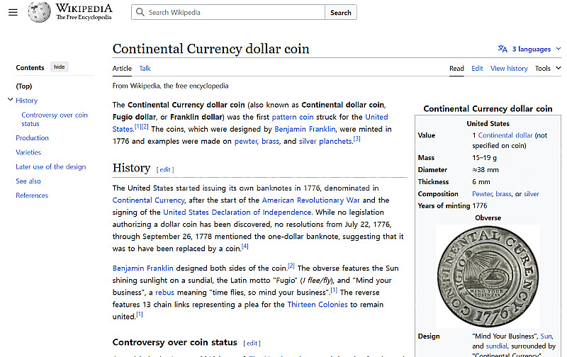The width and height of the screenshot is (567, 357).
Task: Open the obverse coin image
Action: [x=488, y=276]
